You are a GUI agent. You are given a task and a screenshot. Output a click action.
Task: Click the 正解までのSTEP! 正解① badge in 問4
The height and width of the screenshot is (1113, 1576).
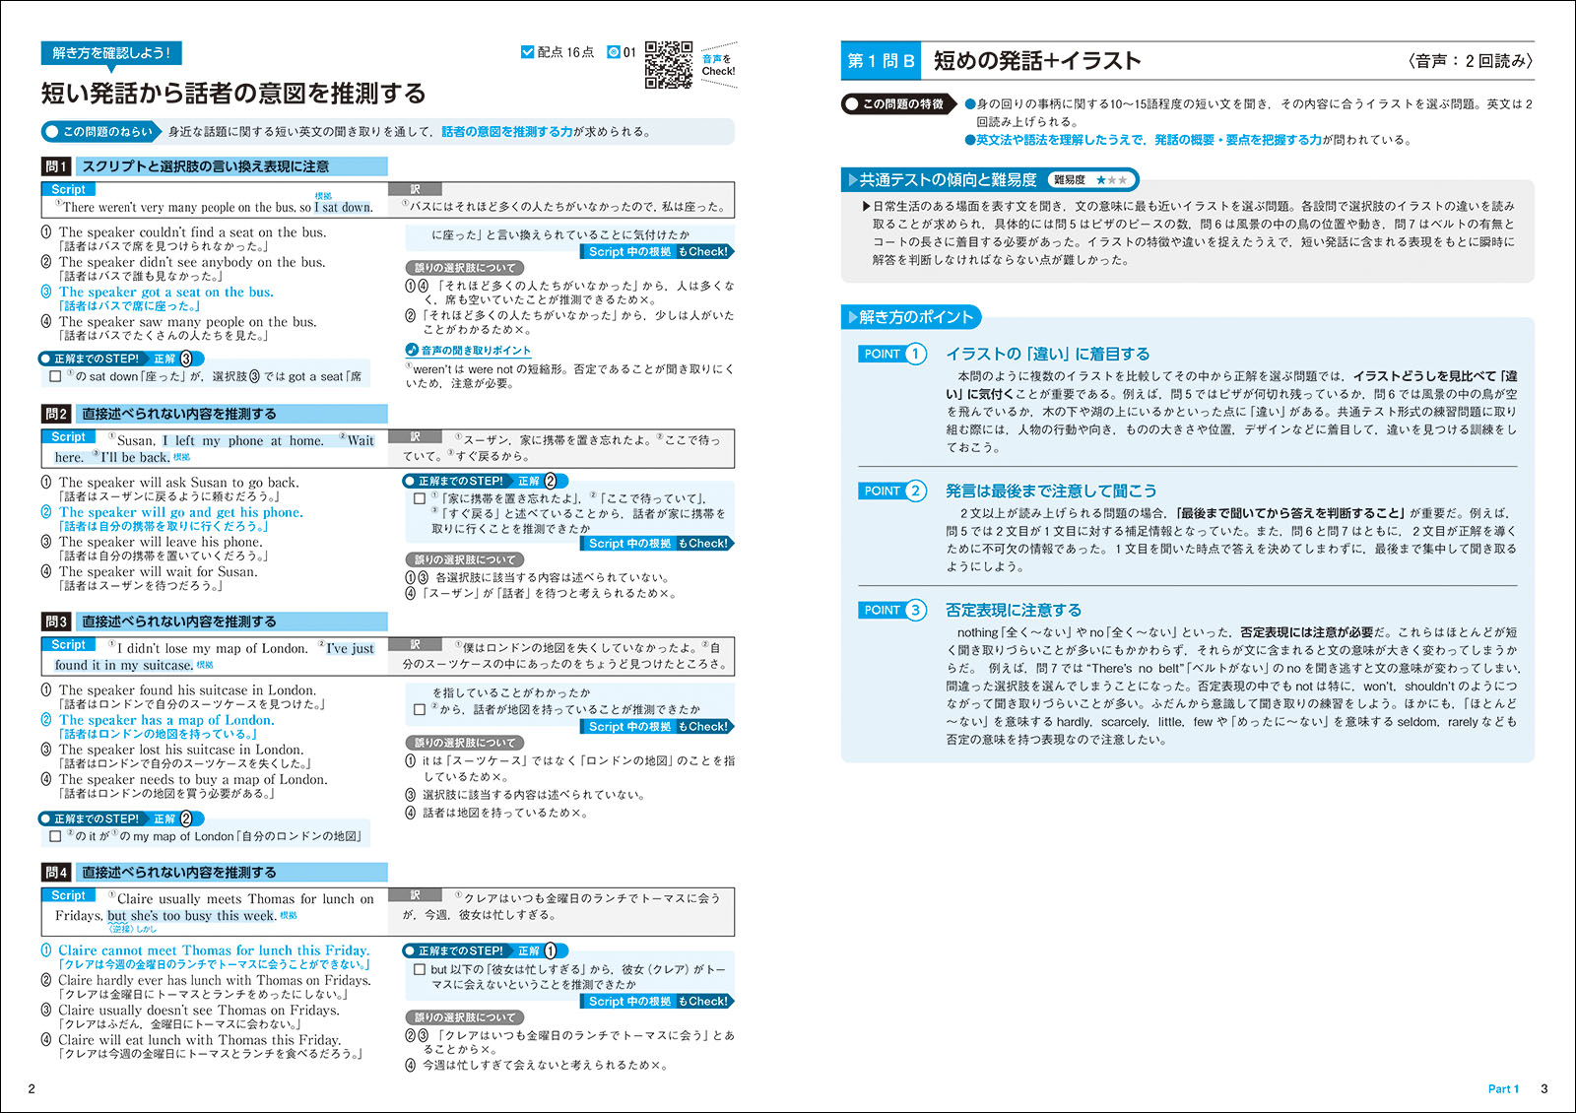click(x=486, y=950)
